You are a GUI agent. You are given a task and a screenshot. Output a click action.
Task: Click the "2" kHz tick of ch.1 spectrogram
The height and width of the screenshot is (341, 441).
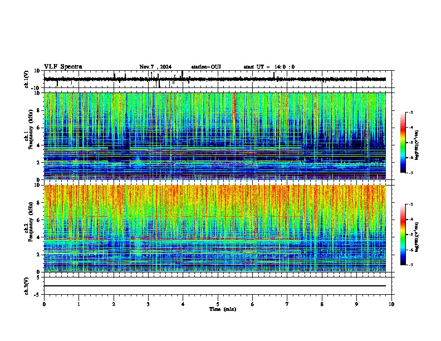pyautogui.click(x=39, y=163)
